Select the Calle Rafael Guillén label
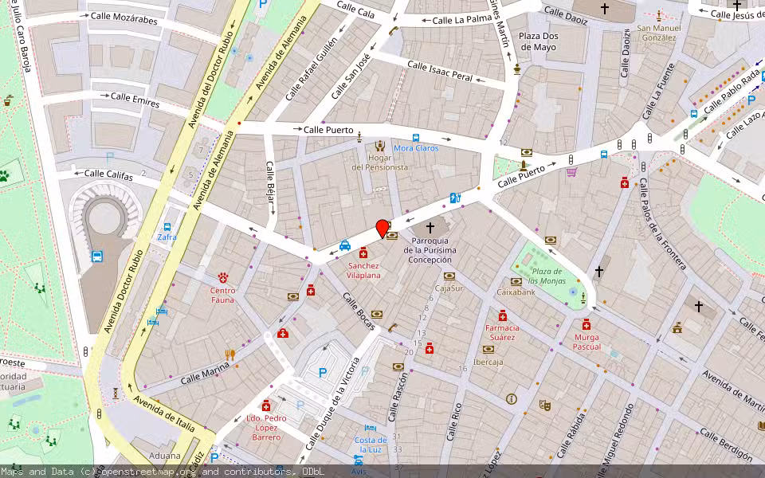The height and width of the screenshot is (478, 765). (x=312, y=69)
